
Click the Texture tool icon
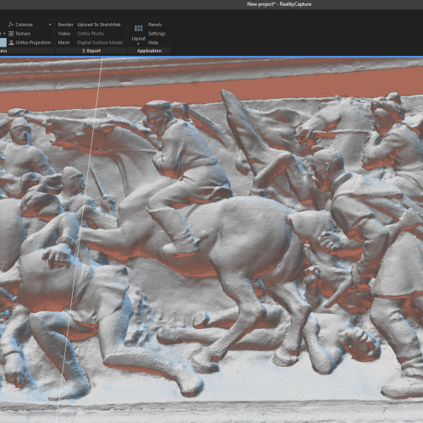11,34
